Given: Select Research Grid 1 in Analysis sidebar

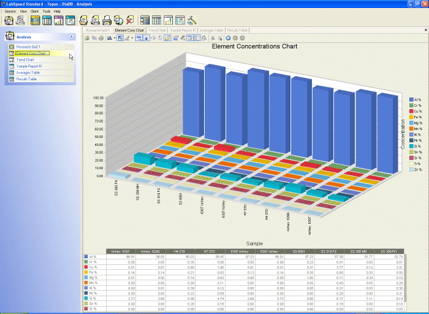Looking at the screenshot, I should 28,47.
